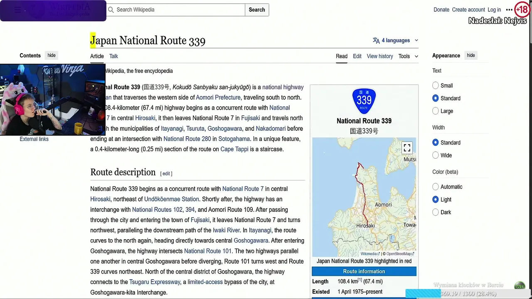The width and height of the screenshot is (532, 299).
Task: Open the National Route 280 link
Action: 187,139
